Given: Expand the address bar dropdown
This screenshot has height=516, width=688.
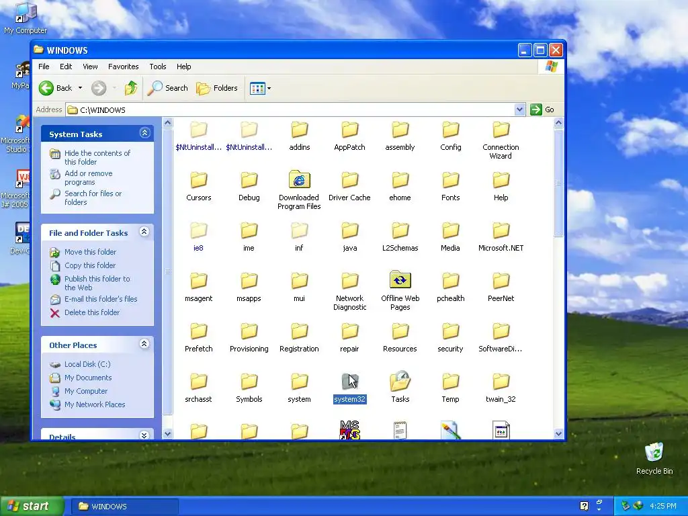Looking at the screenshot, I should (x=519, y=110).
